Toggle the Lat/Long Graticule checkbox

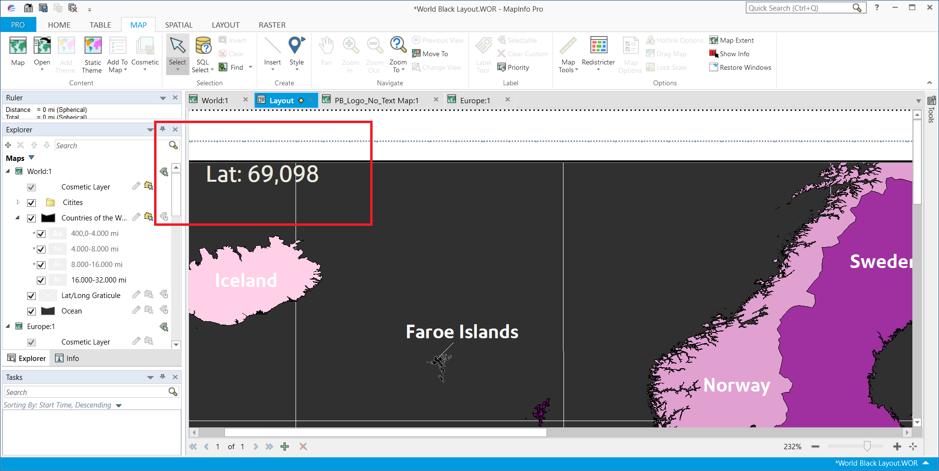click(x=31, y=296)
